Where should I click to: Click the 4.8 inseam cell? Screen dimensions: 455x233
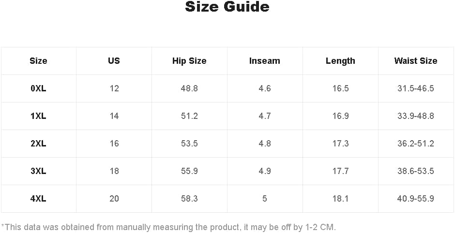[x=265, y=144]
